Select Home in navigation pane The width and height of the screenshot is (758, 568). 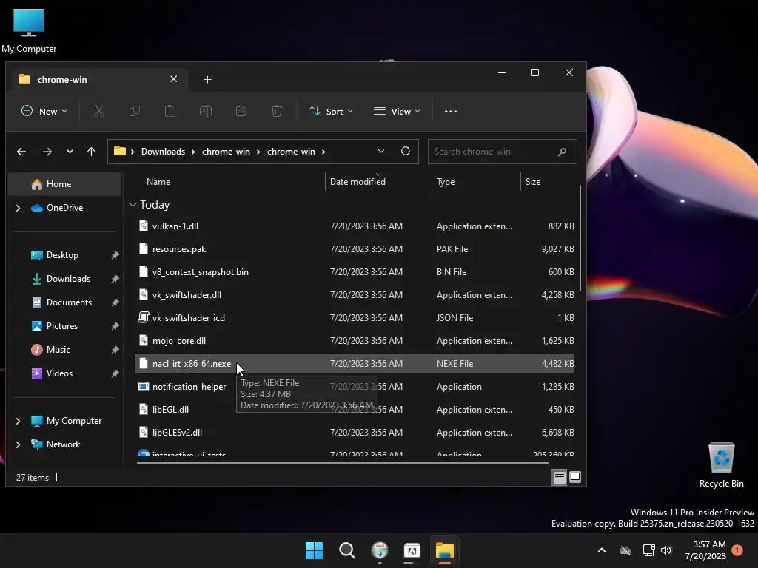[x=65, y=184]
